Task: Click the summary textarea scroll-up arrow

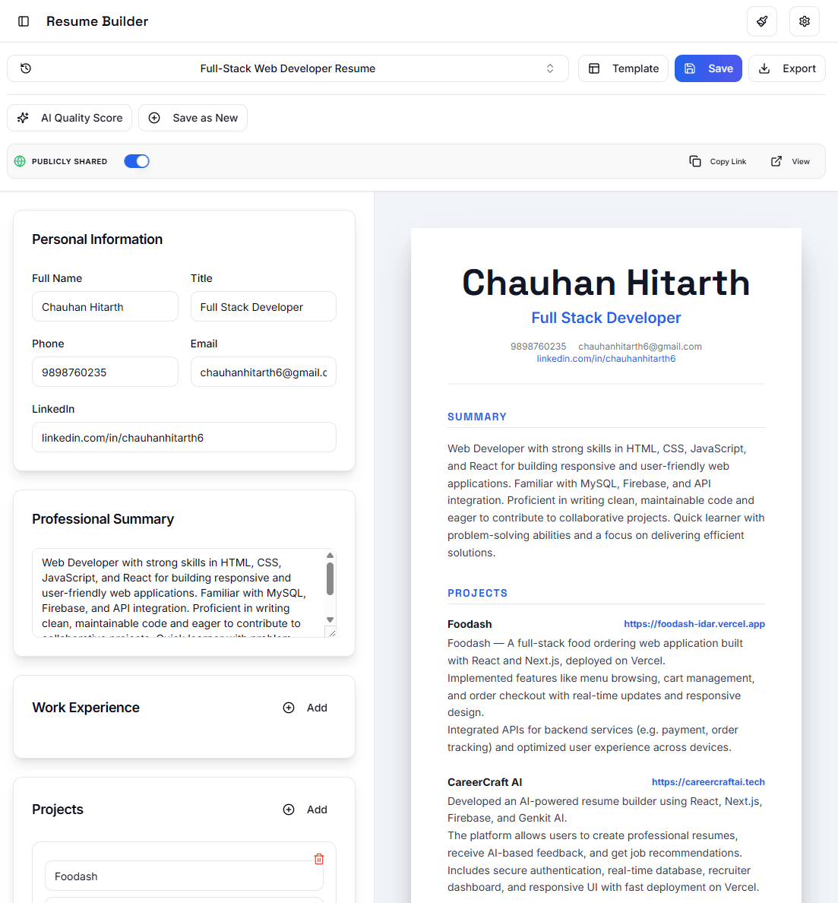Action: [x=330, y=555]
